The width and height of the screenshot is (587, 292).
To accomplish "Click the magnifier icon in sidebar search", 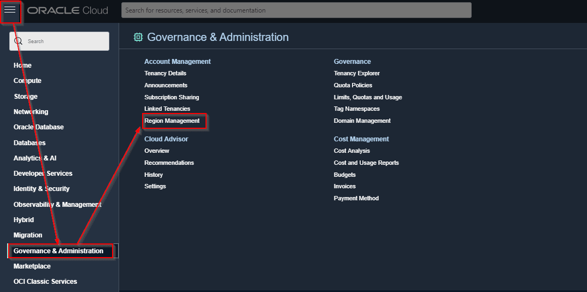I will point(19,41).
